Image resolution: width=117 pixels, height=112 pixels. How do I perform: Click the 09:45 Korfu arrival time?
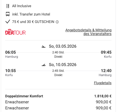click(x=106, y=52)
